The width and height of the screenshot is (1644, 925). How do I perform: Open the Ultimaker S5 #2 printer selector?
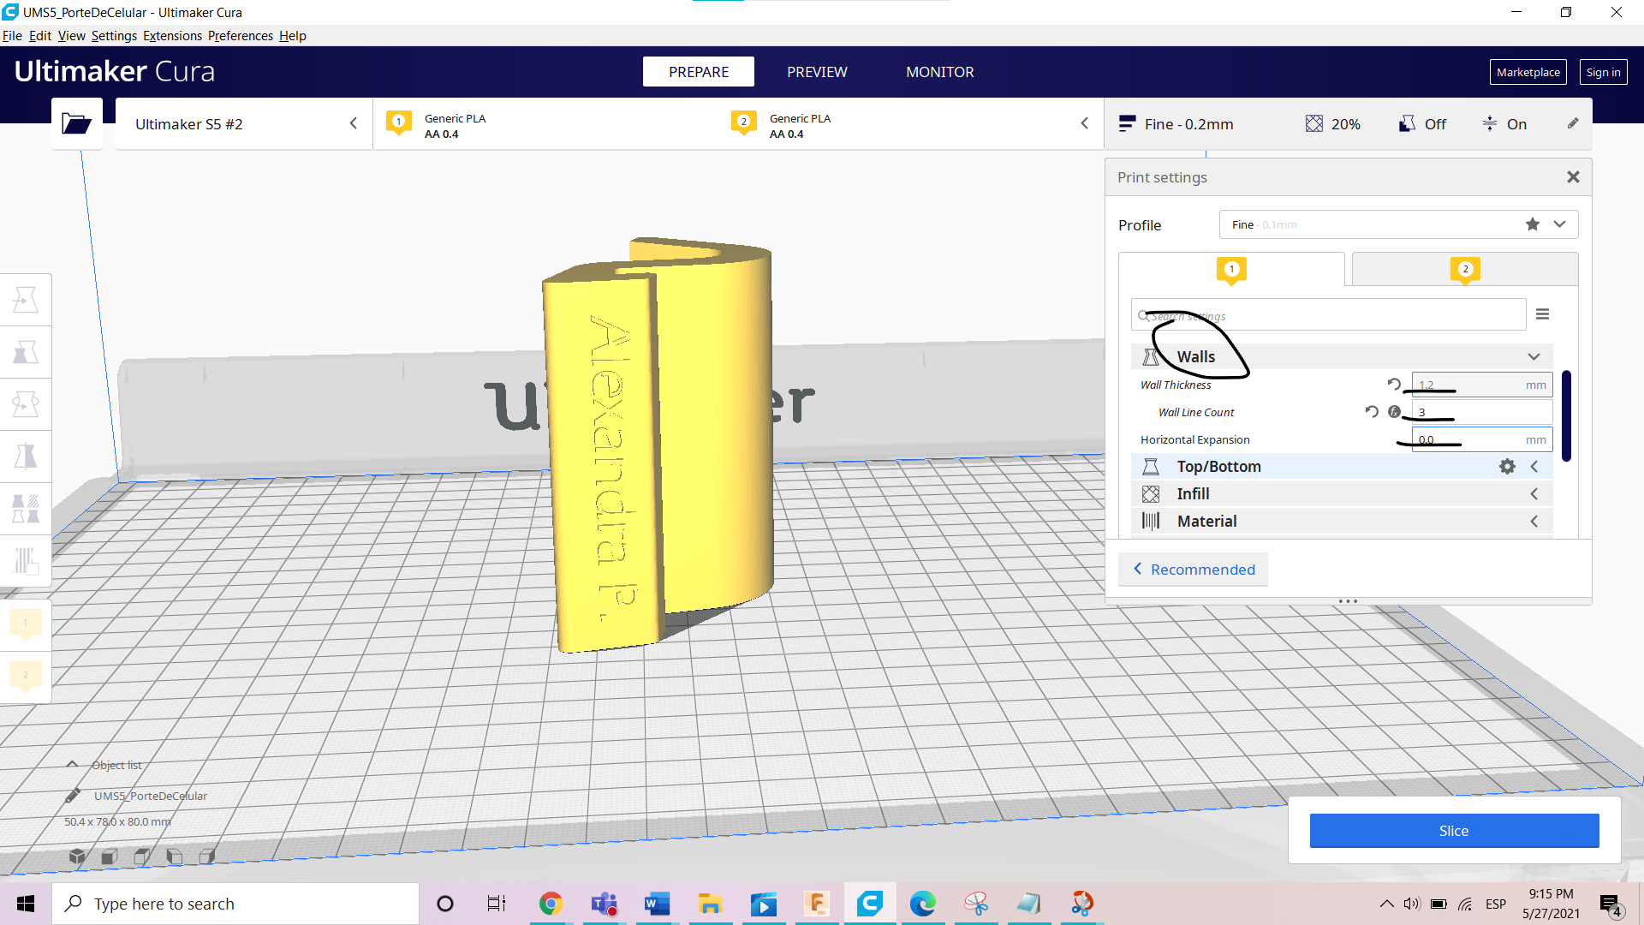[x=244, y=124]
